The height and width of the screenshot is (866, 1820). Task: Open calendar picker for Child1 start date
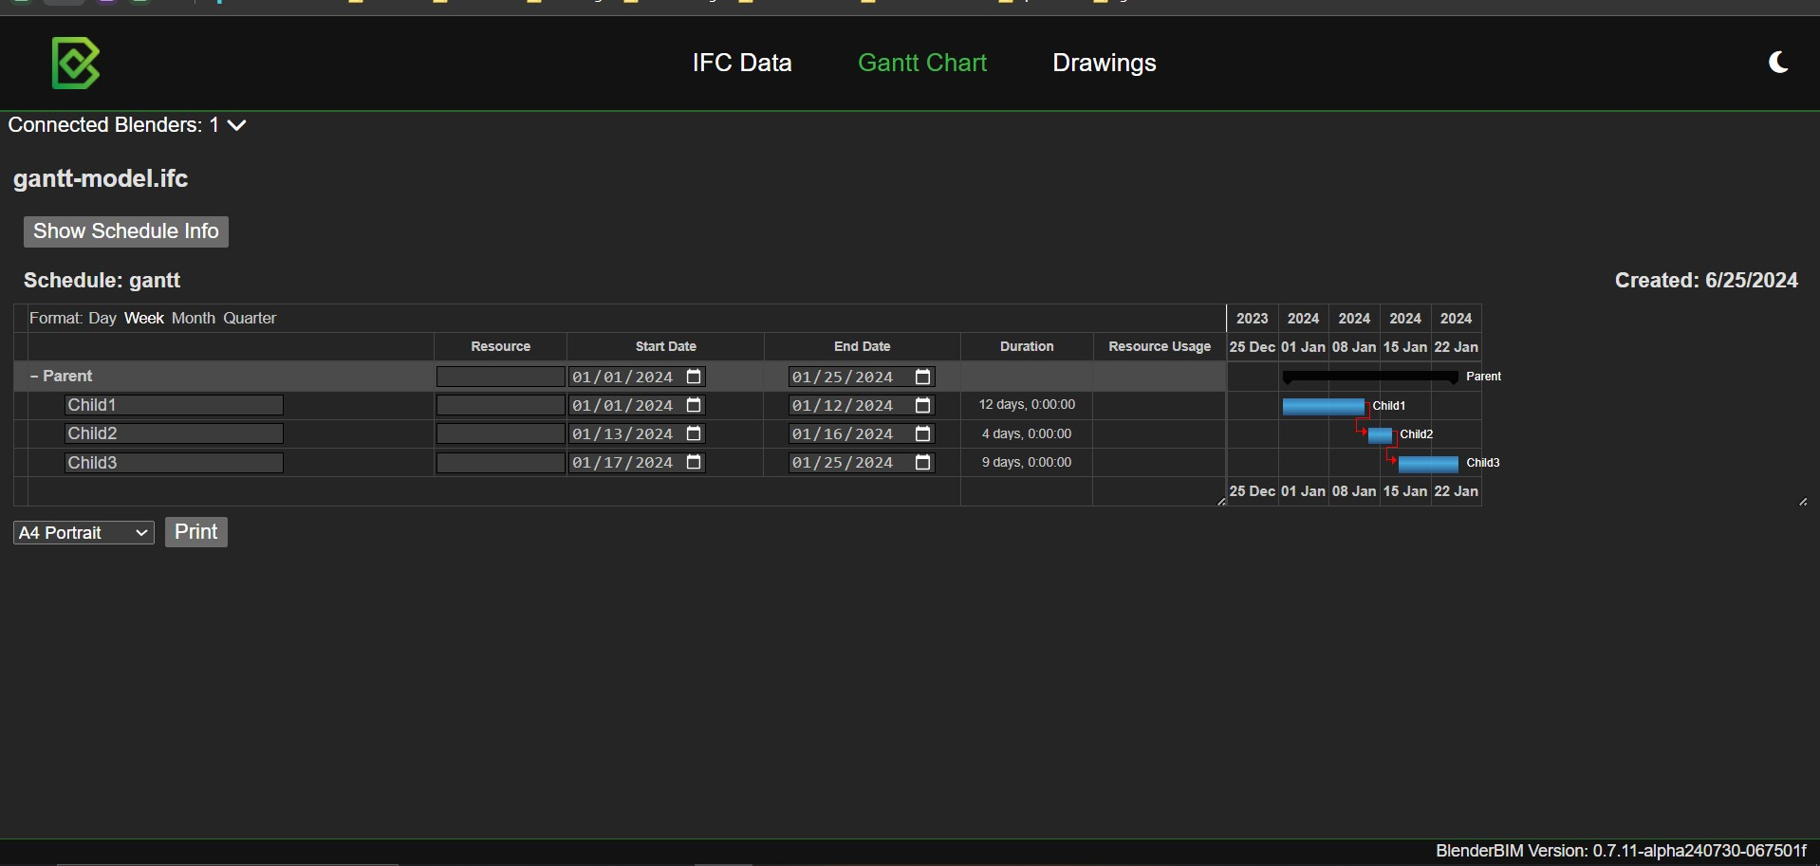pyautogui.click(x=694, y=405)
